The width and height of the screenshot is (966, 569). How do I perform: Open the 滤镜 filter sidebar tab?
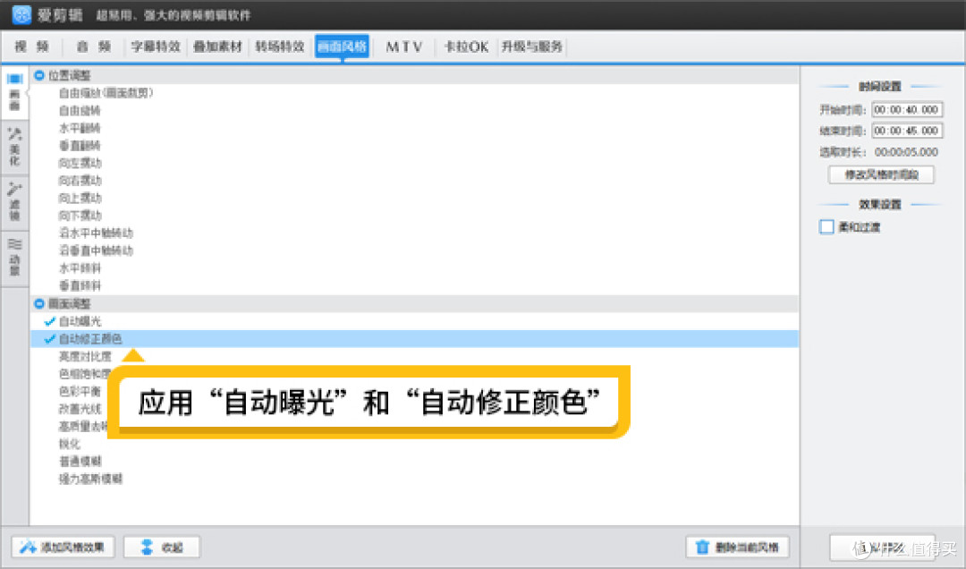click(x=15, y=201)
